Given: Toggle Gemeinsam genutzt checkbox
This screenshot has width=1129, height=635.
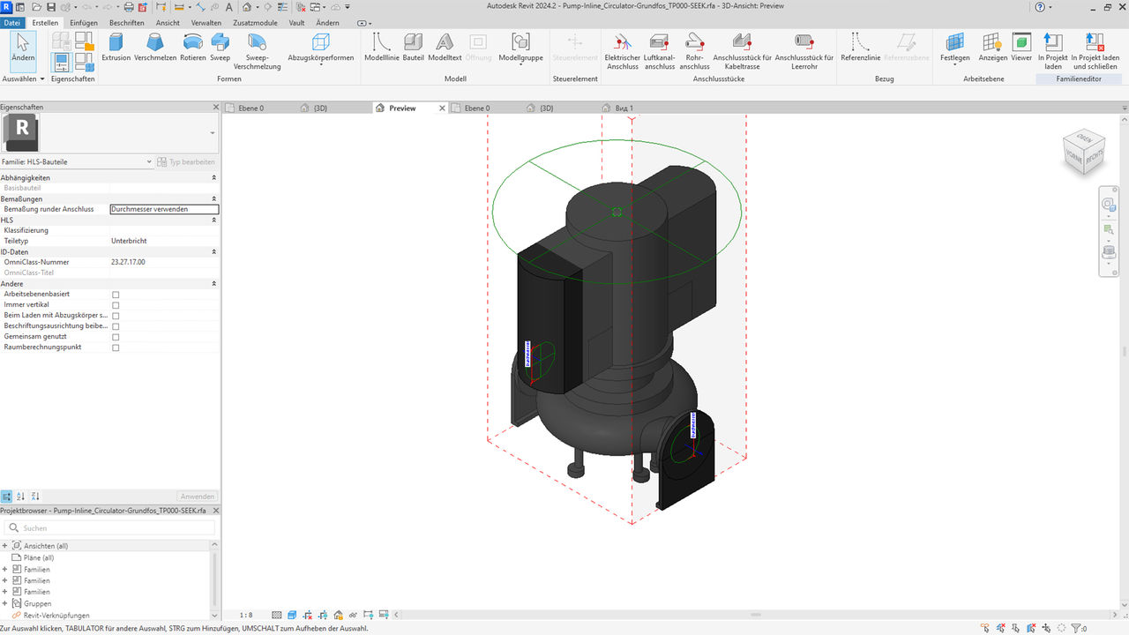Looking at the screenshot, I should (x=116, y=337).
